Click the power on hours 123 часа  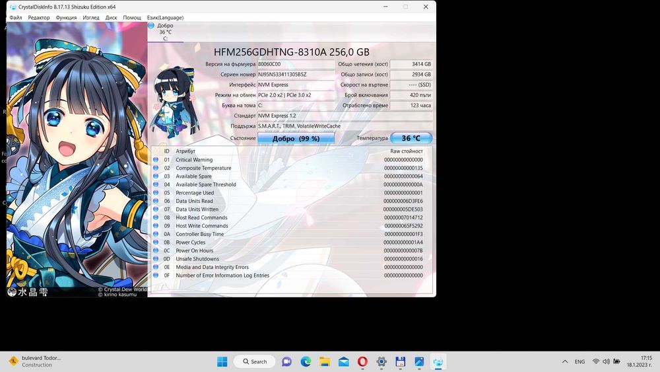click(411, 105)
